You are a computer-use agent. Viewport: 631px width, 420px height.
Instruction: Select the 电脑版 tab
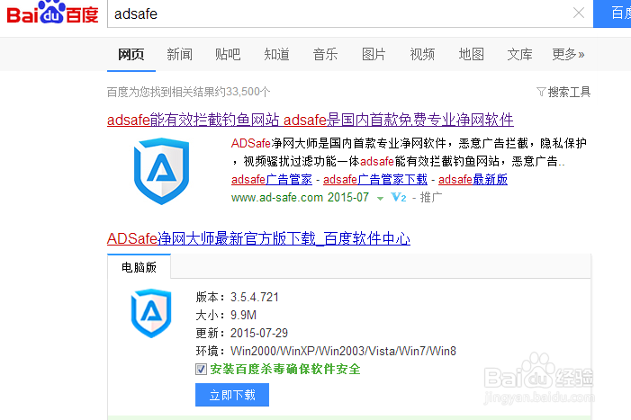click(x=139, y=267)
